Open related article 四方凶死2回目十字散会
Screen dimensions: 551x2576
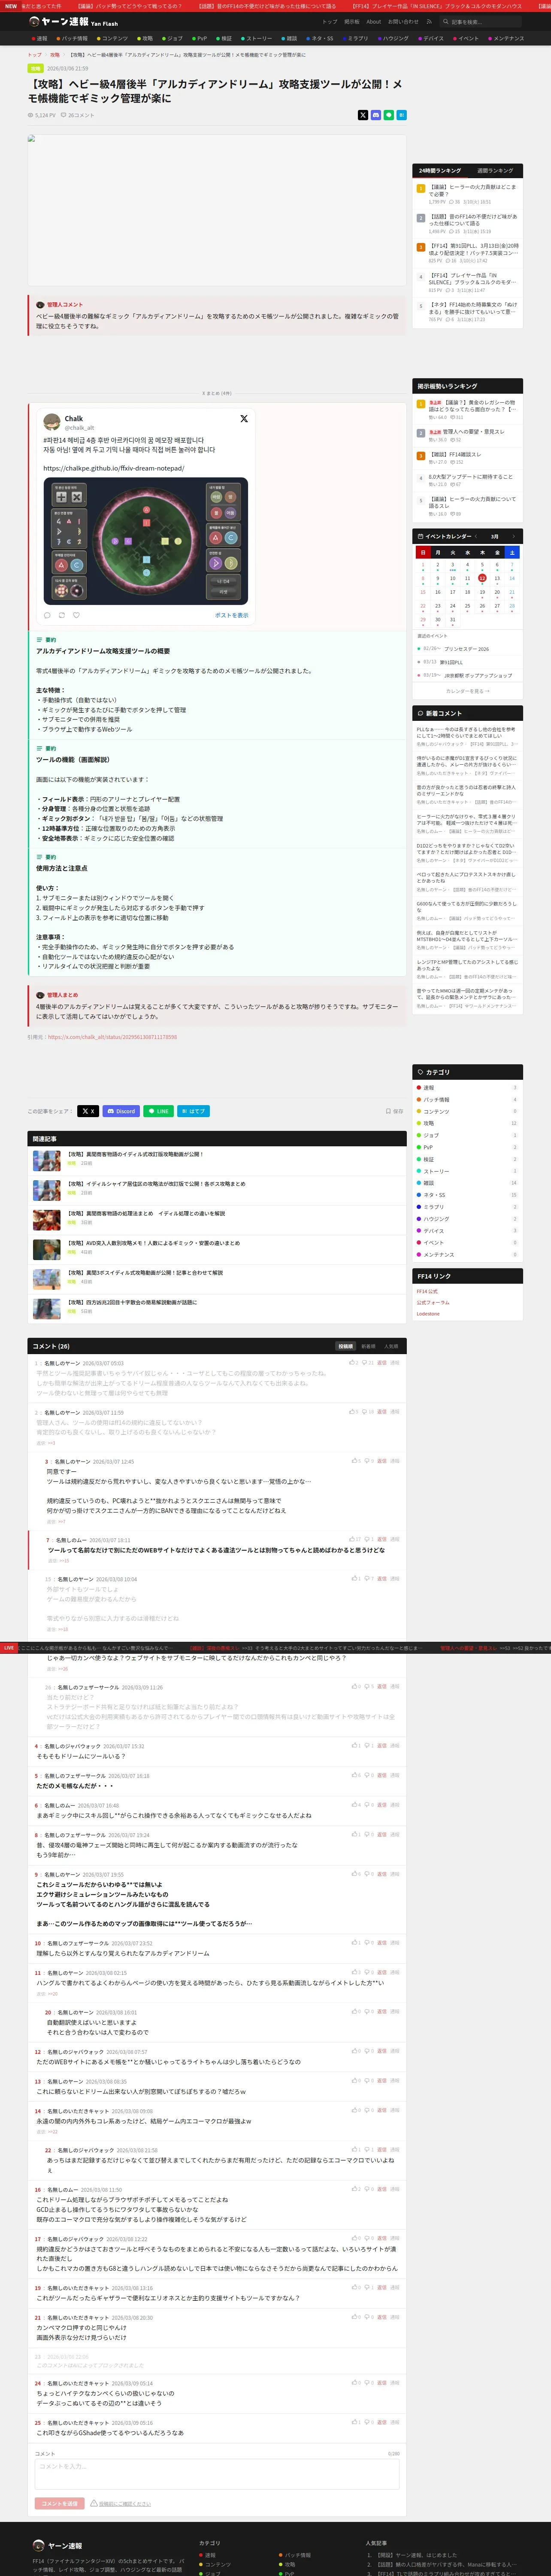point(132,1302)
